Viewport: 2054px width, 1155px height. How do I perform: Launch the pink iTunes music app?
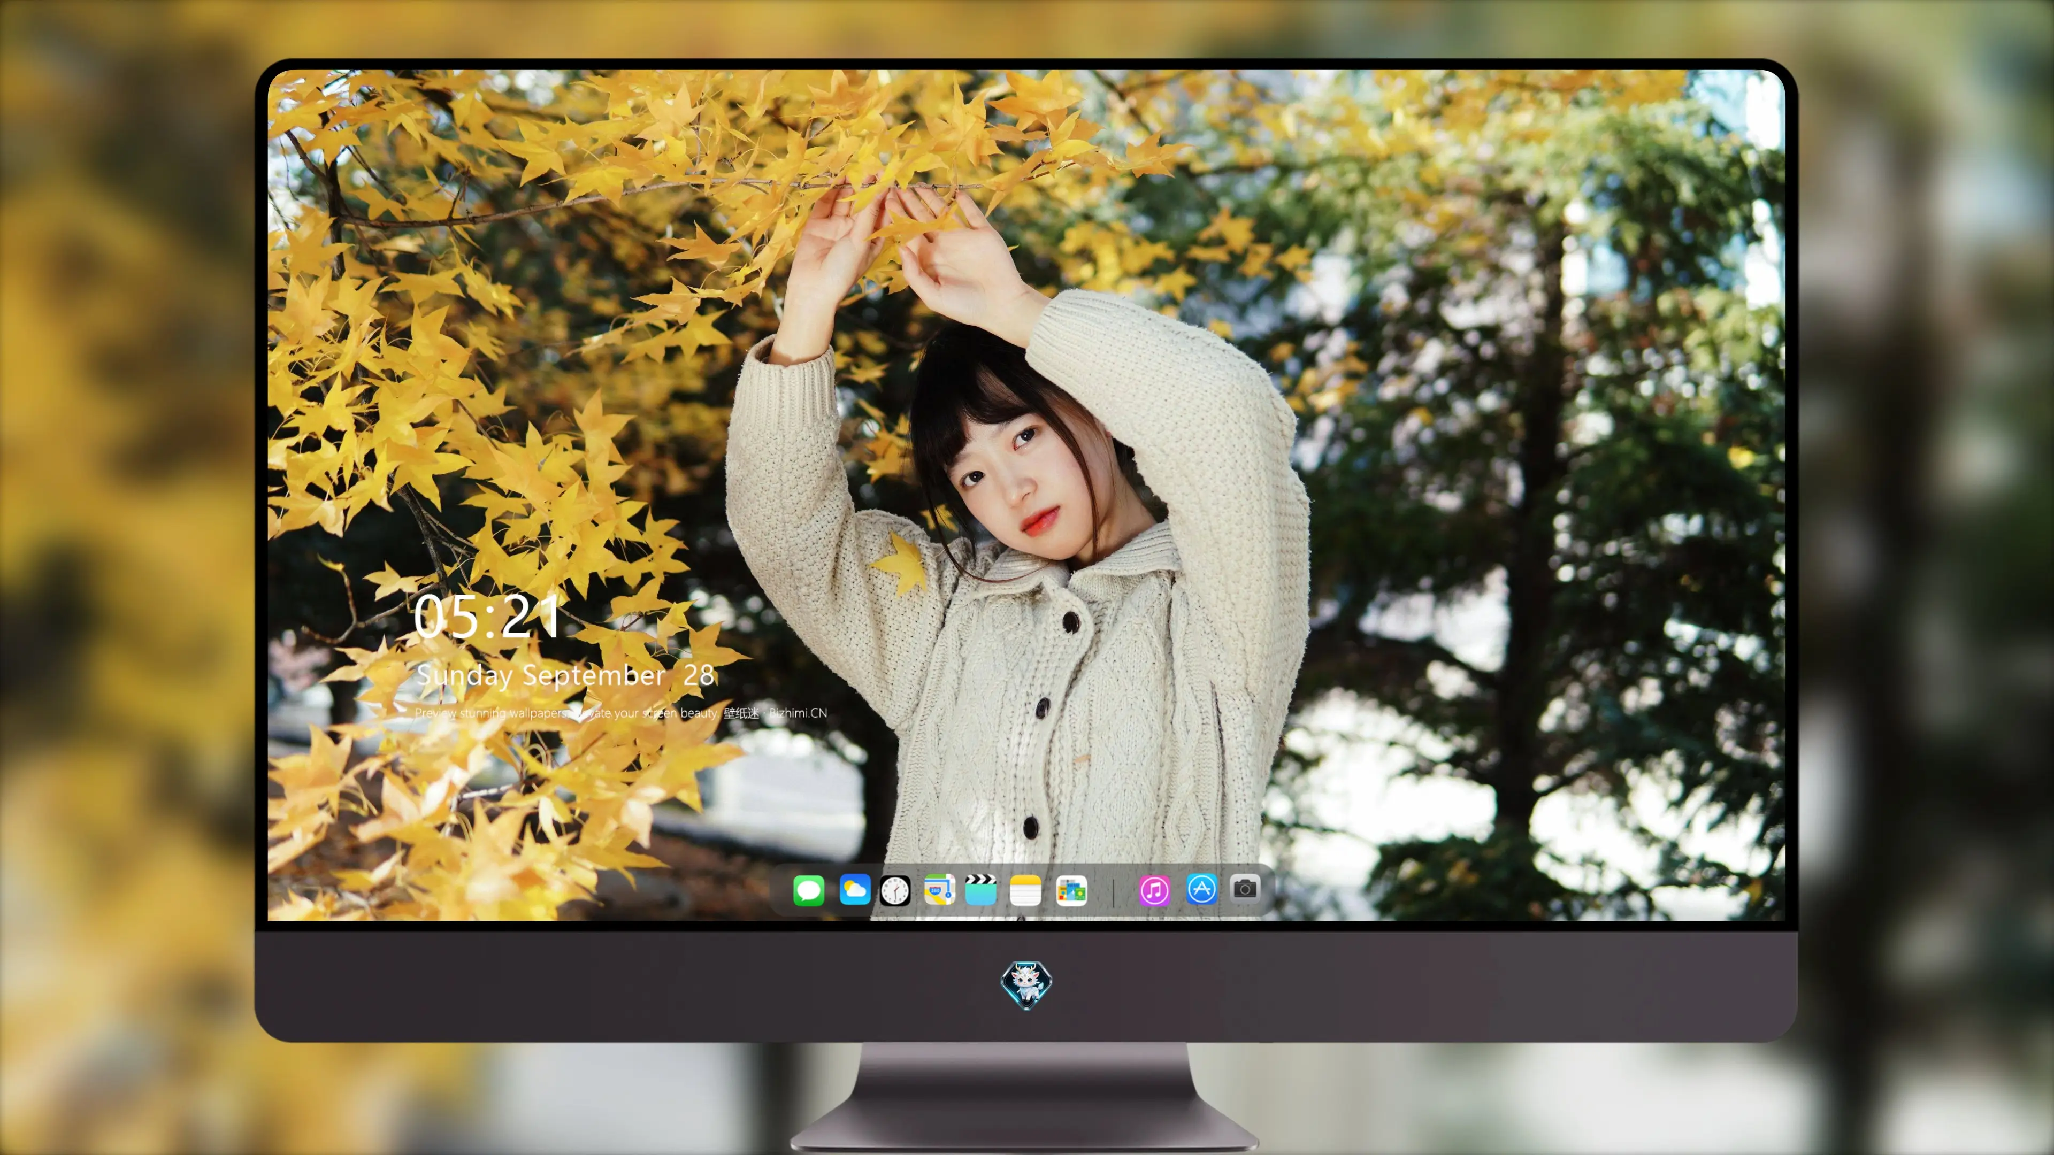click(x=1154, y=890)
